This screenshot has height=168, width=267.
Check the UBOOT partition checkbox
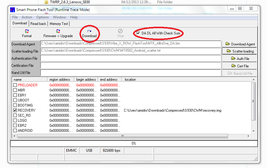(x=15, y=100)
